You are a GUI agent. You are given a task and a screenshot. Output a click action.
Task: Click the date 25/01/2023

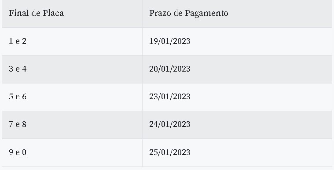pos(170,152)
